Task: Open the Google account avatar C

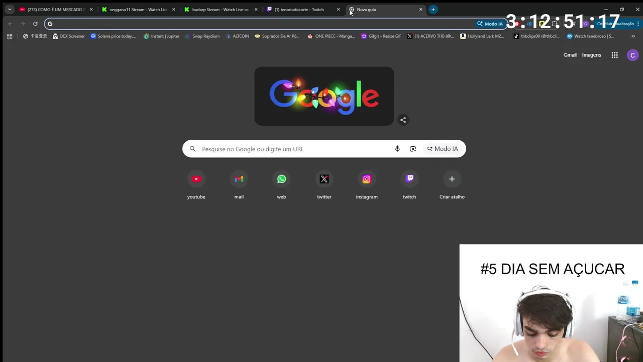Action: pyautogui.click(x=632, y=55)
